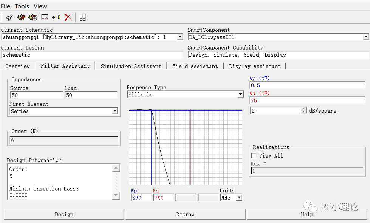Click the Design Information scroll up arrow

tap(116, 168)
